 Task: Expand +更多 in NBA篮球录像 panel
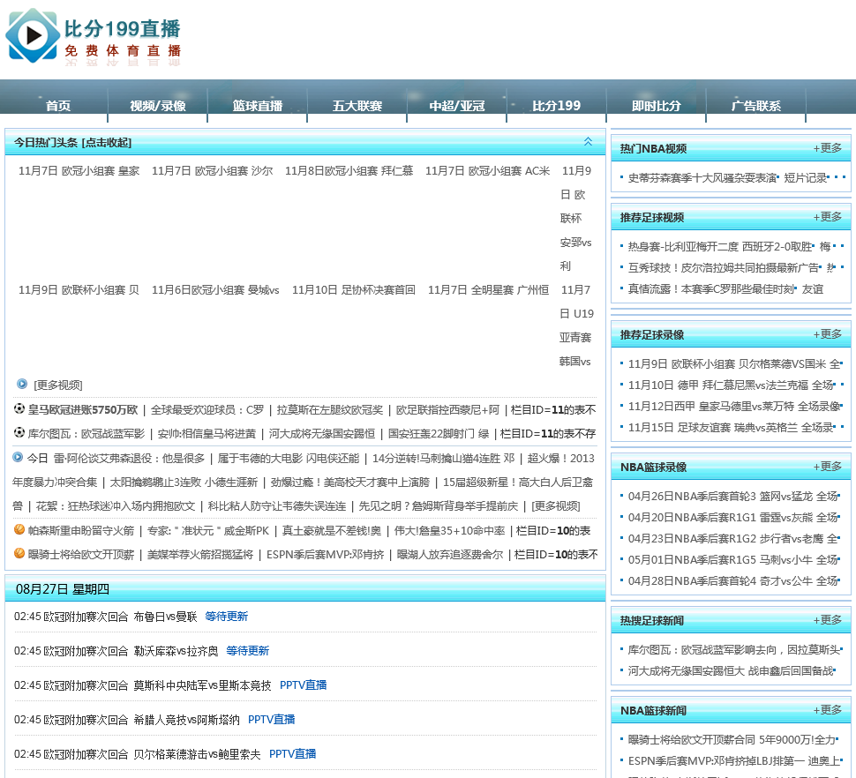pyautogui.click(x=828, y=467)
